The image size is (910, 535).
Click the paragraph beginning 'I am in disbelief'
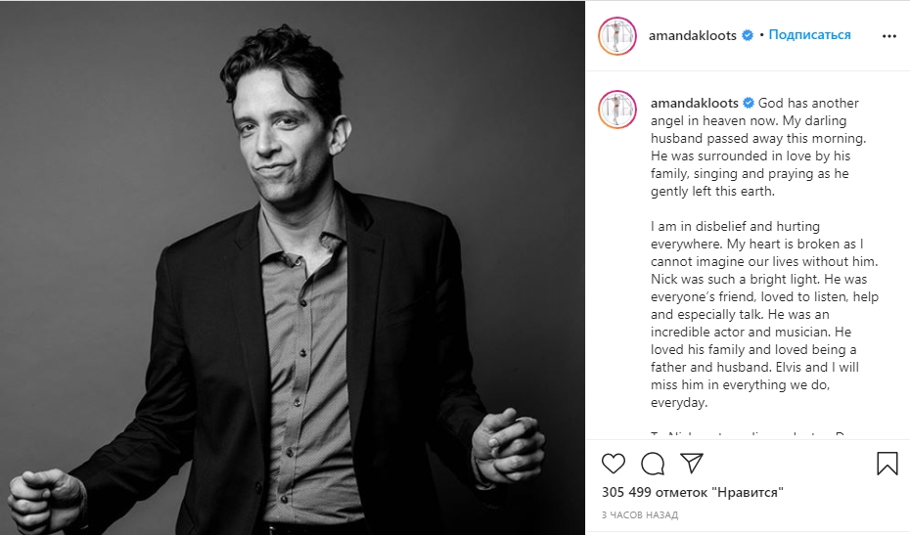tap(764, 314)
